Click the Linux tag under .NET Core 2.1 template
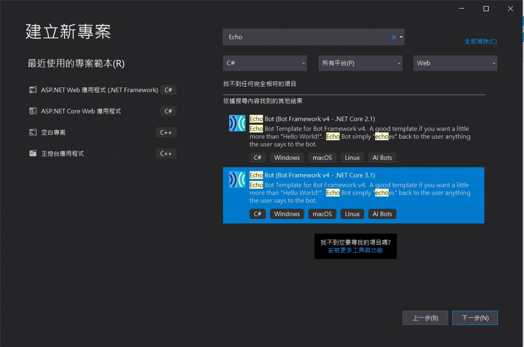 352,158
